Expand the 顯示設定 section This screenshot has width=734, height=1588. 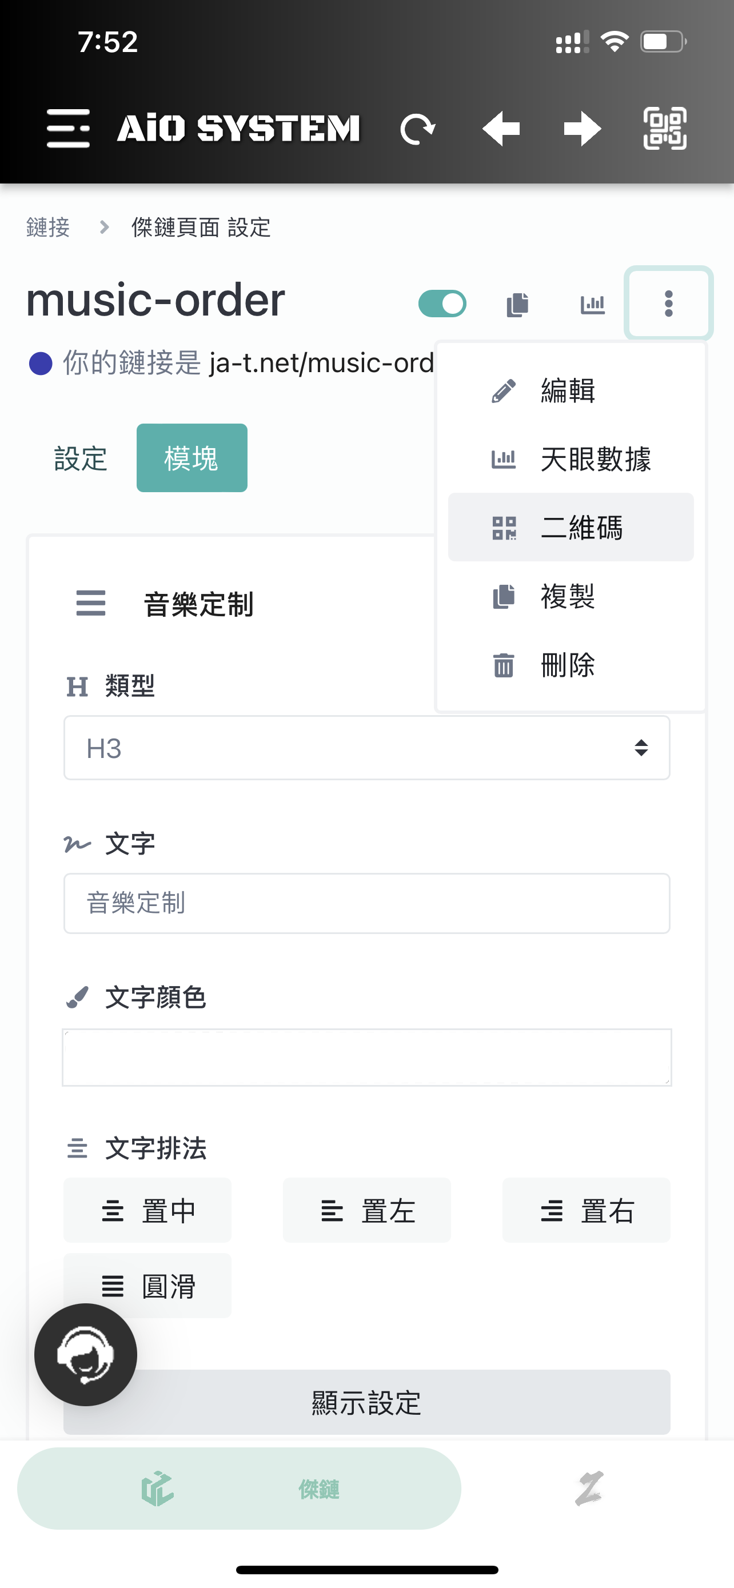tap(366, 1402)
